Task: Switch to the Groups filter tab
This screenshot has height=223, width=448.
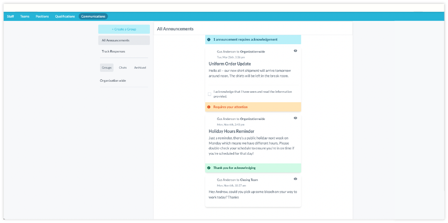Action: tap(107, 68)
